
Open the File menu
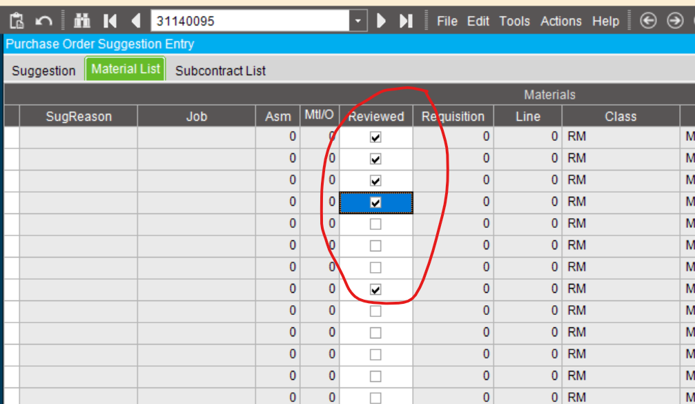click(x=447, y=21)
